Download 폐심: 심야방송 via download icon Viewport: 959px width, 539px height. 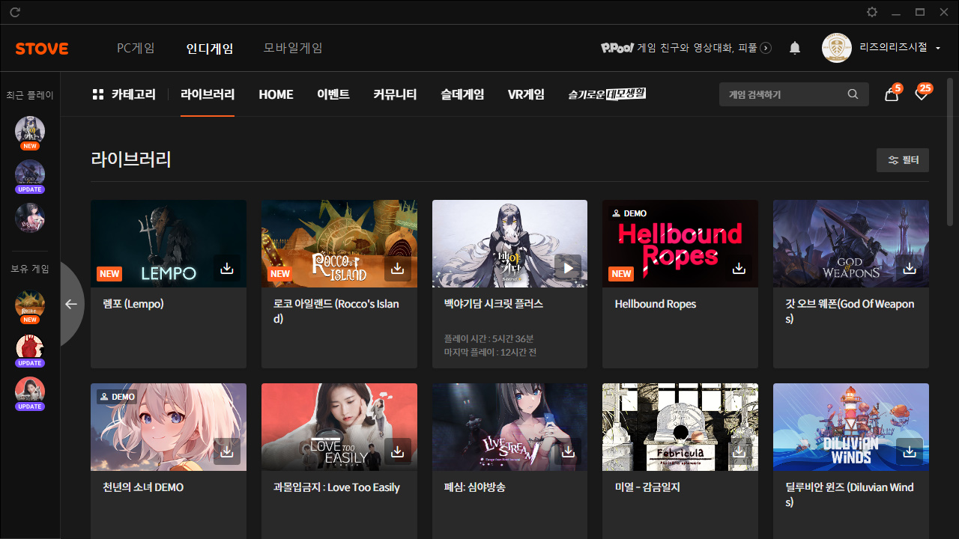(568, 451)
